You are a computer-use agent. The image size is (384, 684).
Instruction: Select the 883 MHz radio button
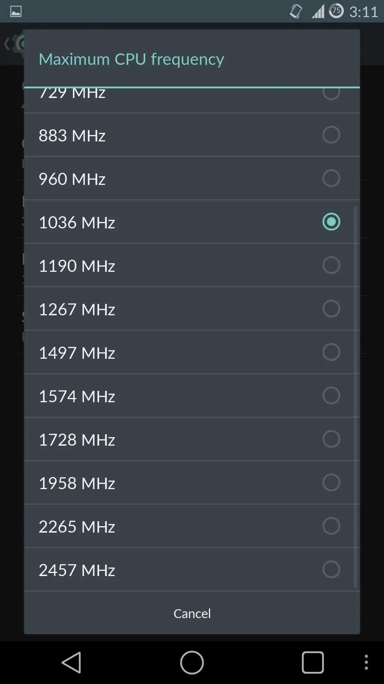(331, 135)
